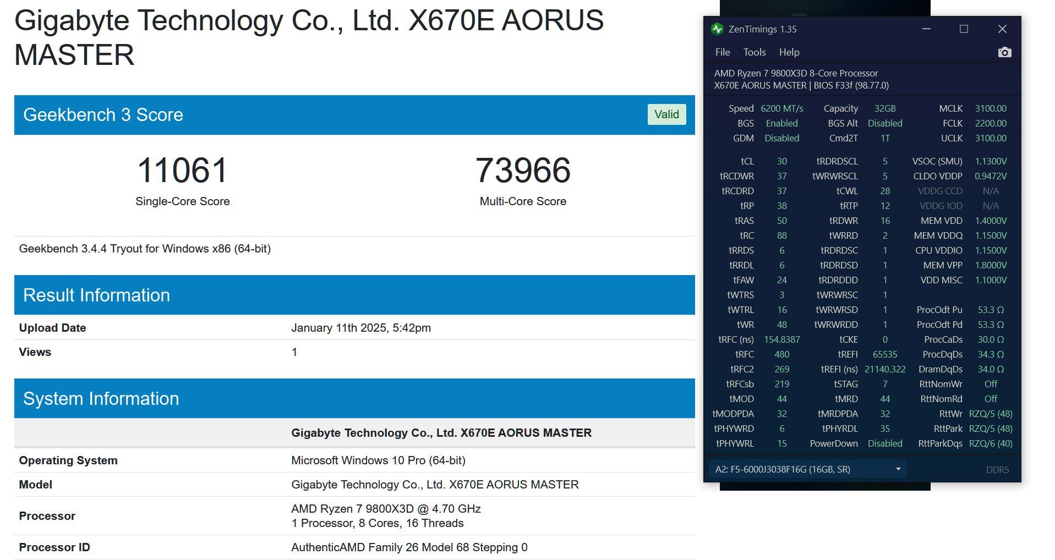Maximize the ZenTimings window
The height and width of the screenshot is (560, 1055).
[964, 29]
